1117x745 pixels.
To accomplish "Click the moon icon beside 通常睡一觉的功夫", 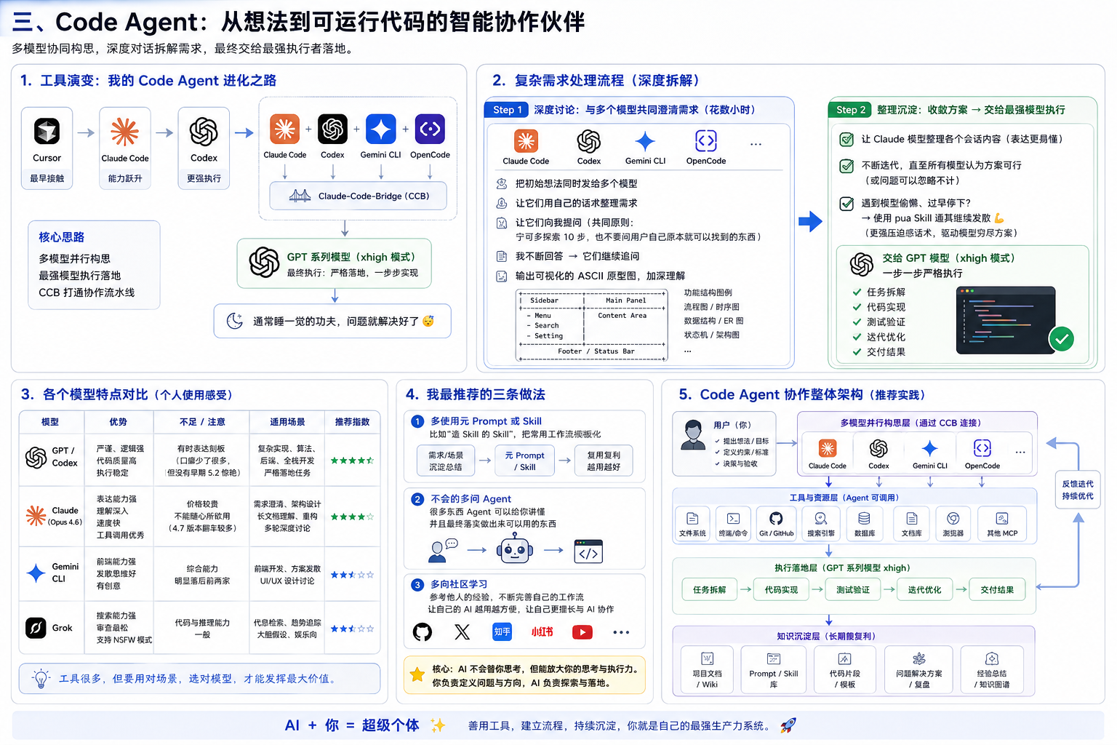I will (235, 321).
